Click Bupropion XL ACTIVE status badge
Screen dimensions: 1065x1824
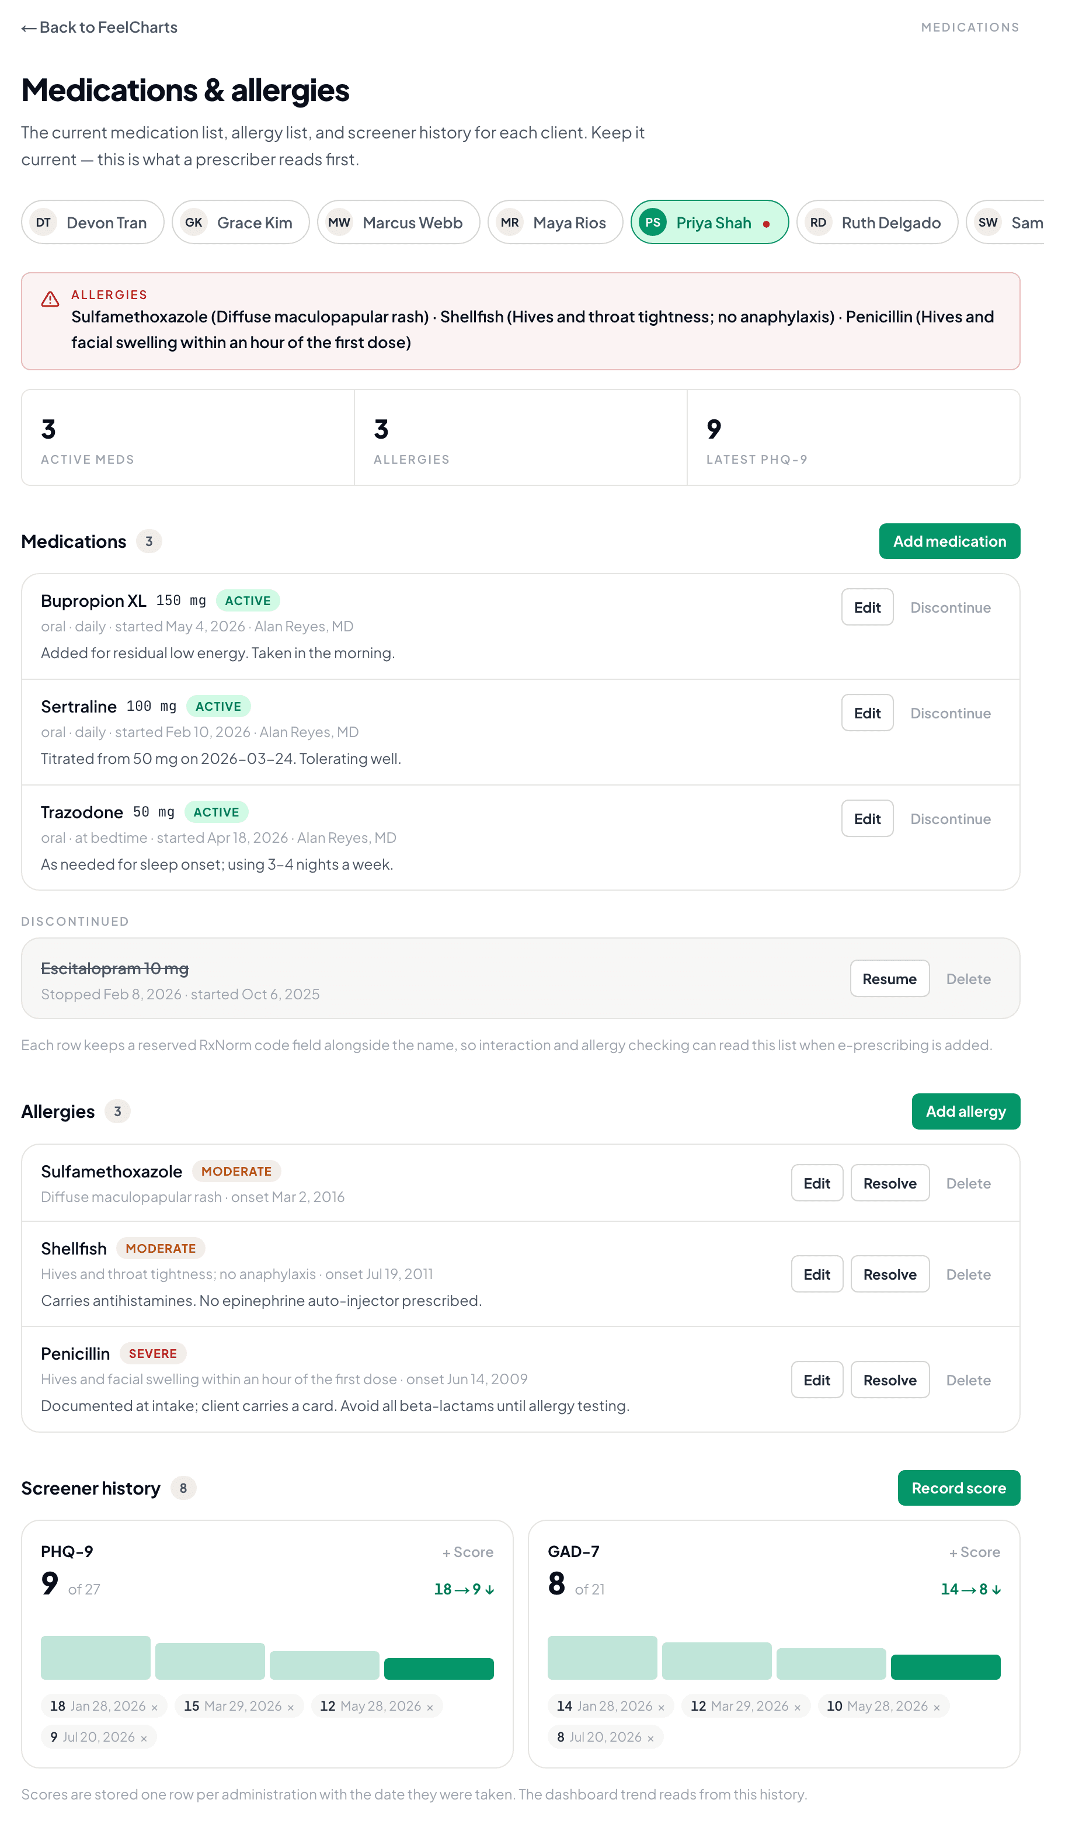coord(248,601)
